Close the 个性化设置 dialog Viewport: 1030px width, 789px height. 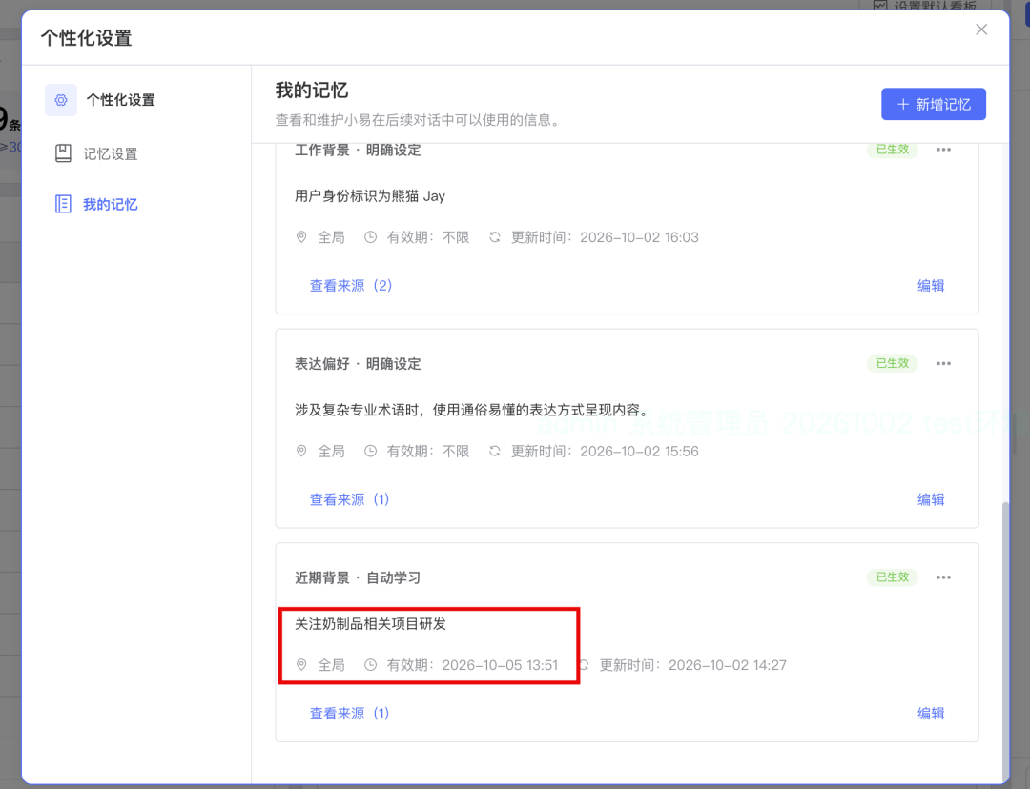pos(981,30)
